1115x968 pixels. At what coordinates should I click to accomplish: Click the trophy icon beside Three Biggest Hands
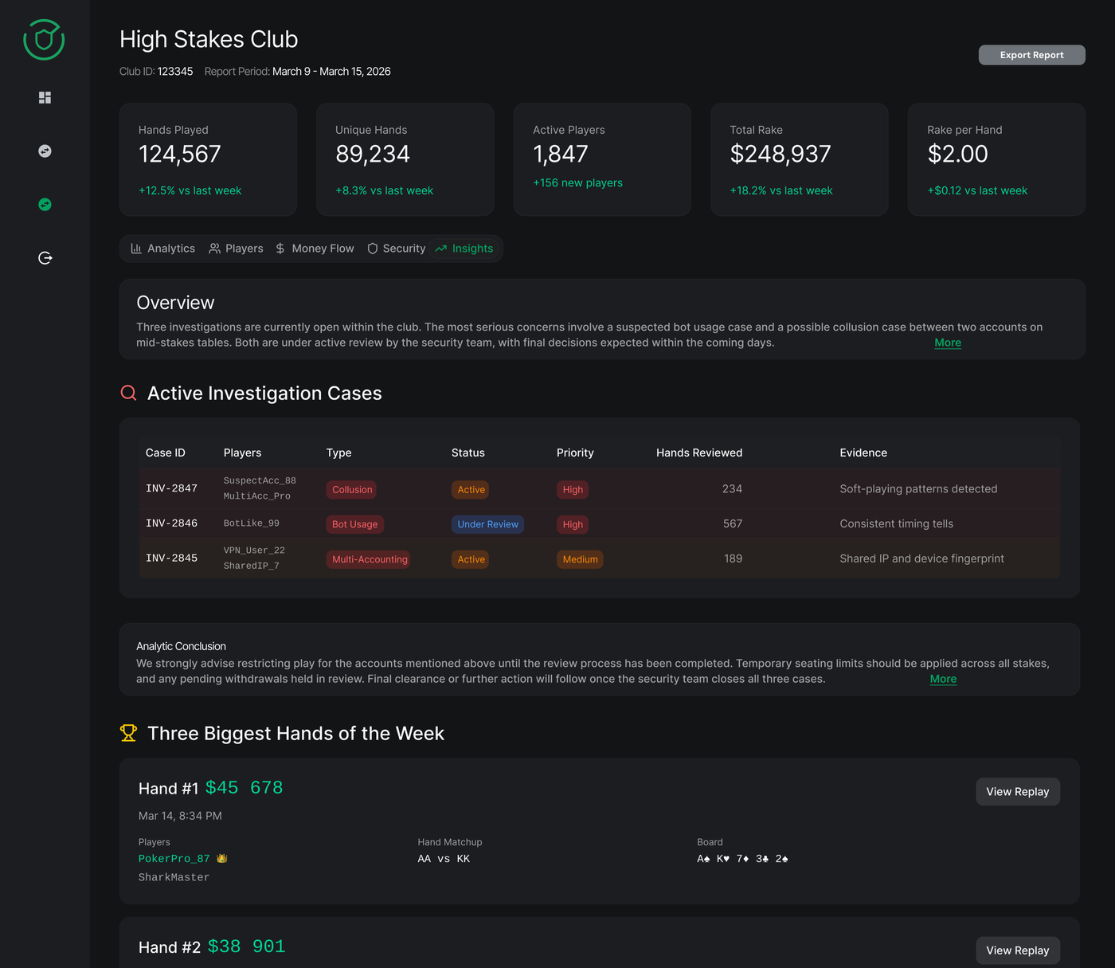pos(128,733)
